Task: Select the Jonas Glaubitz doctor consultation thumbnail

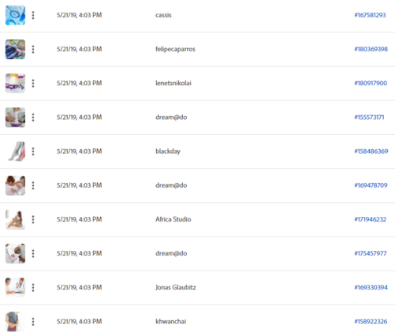Action: [x=15, y=287]
